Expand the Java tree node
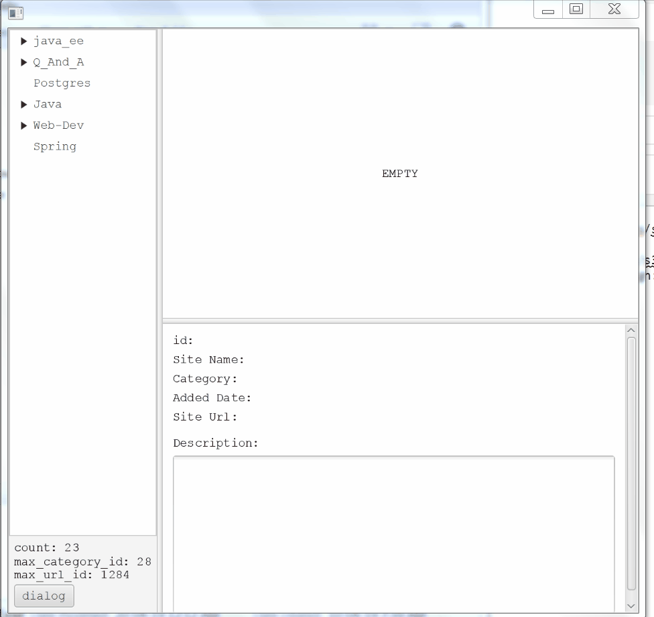Viewport: 654px width, 617px height. (25, 104)
